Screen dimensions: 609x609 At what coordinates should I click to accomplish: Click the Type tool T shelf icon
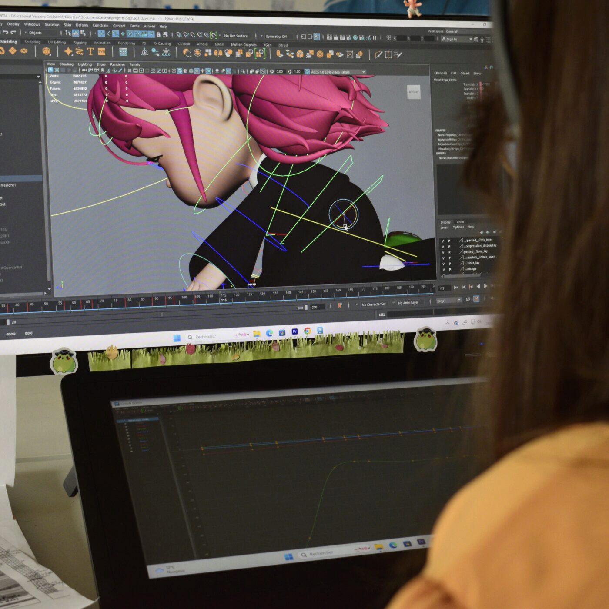(x=90, y=52)
